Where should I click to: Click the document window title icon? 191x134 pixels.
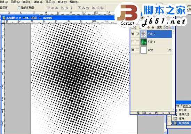coord(4,18)
